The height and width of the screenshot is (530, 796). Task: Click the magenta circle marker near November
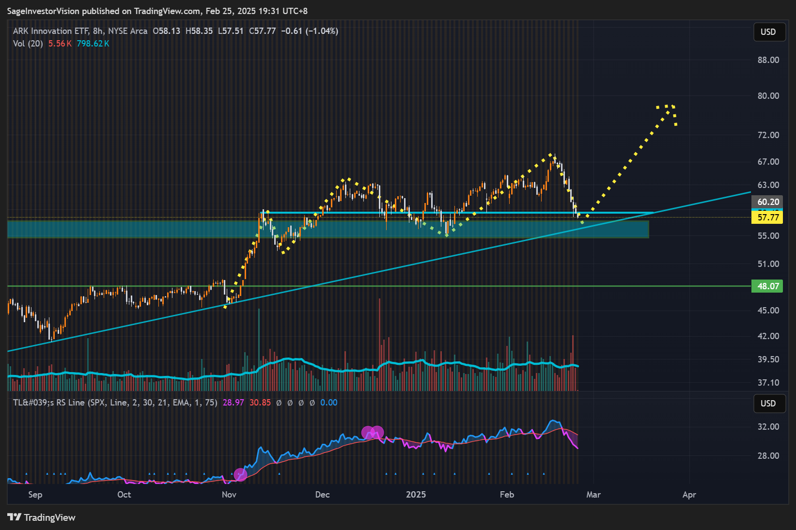[240, 475]
